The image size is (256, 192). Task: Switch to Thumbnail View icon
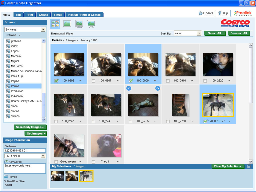tap(55, 23)
